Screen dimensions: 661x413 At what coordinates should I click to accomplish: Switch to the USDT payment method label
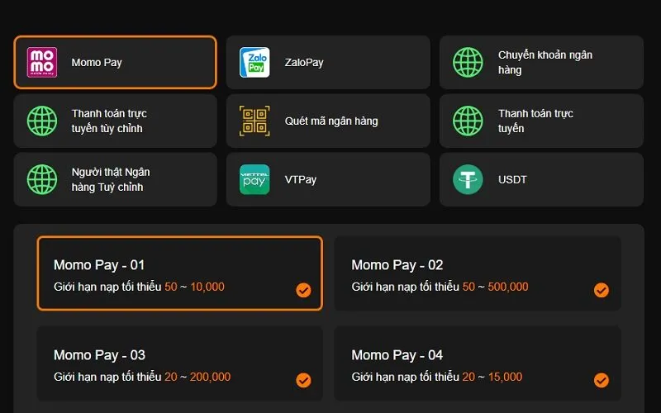[x=512, y=179]
